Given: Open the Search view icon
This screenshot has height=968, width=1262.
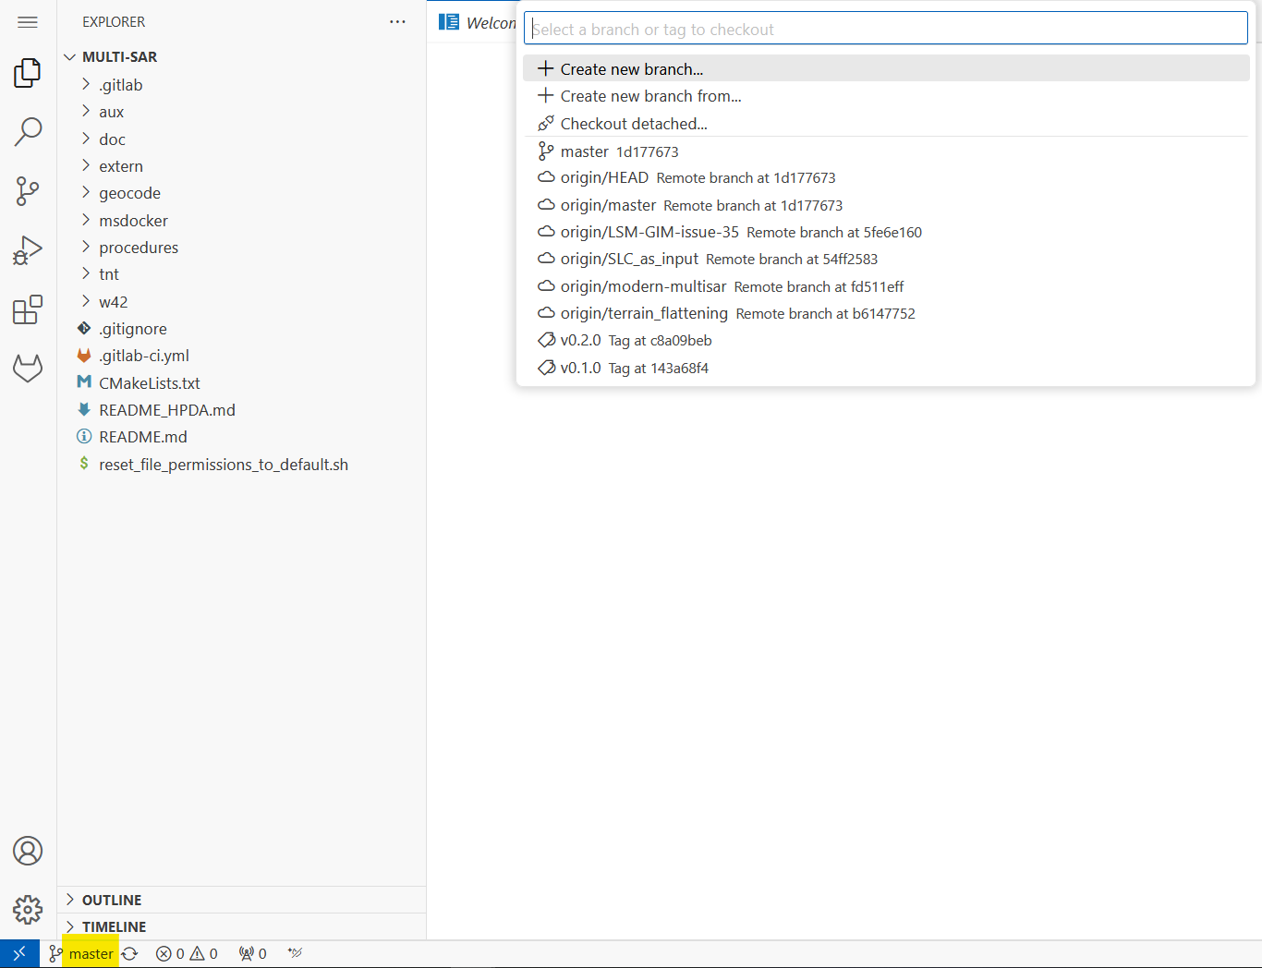Looking at the screenshot, I should point(28,132).
